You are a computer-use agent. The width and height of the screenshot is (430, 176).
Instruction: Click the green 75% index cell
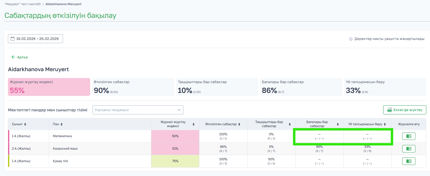coord(175,161)
